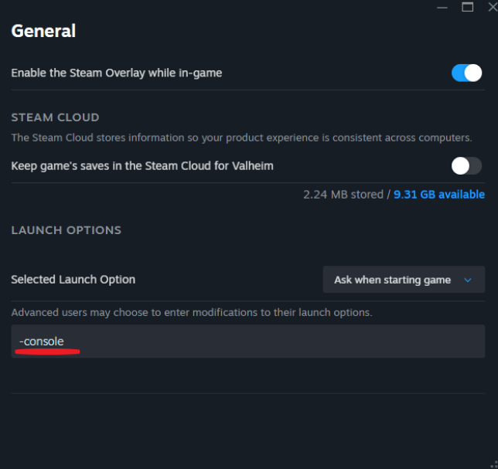Click the 'Advanced users may choose' hint text
The height and width of the screenshot is (469, 498).
click(192, 313)
